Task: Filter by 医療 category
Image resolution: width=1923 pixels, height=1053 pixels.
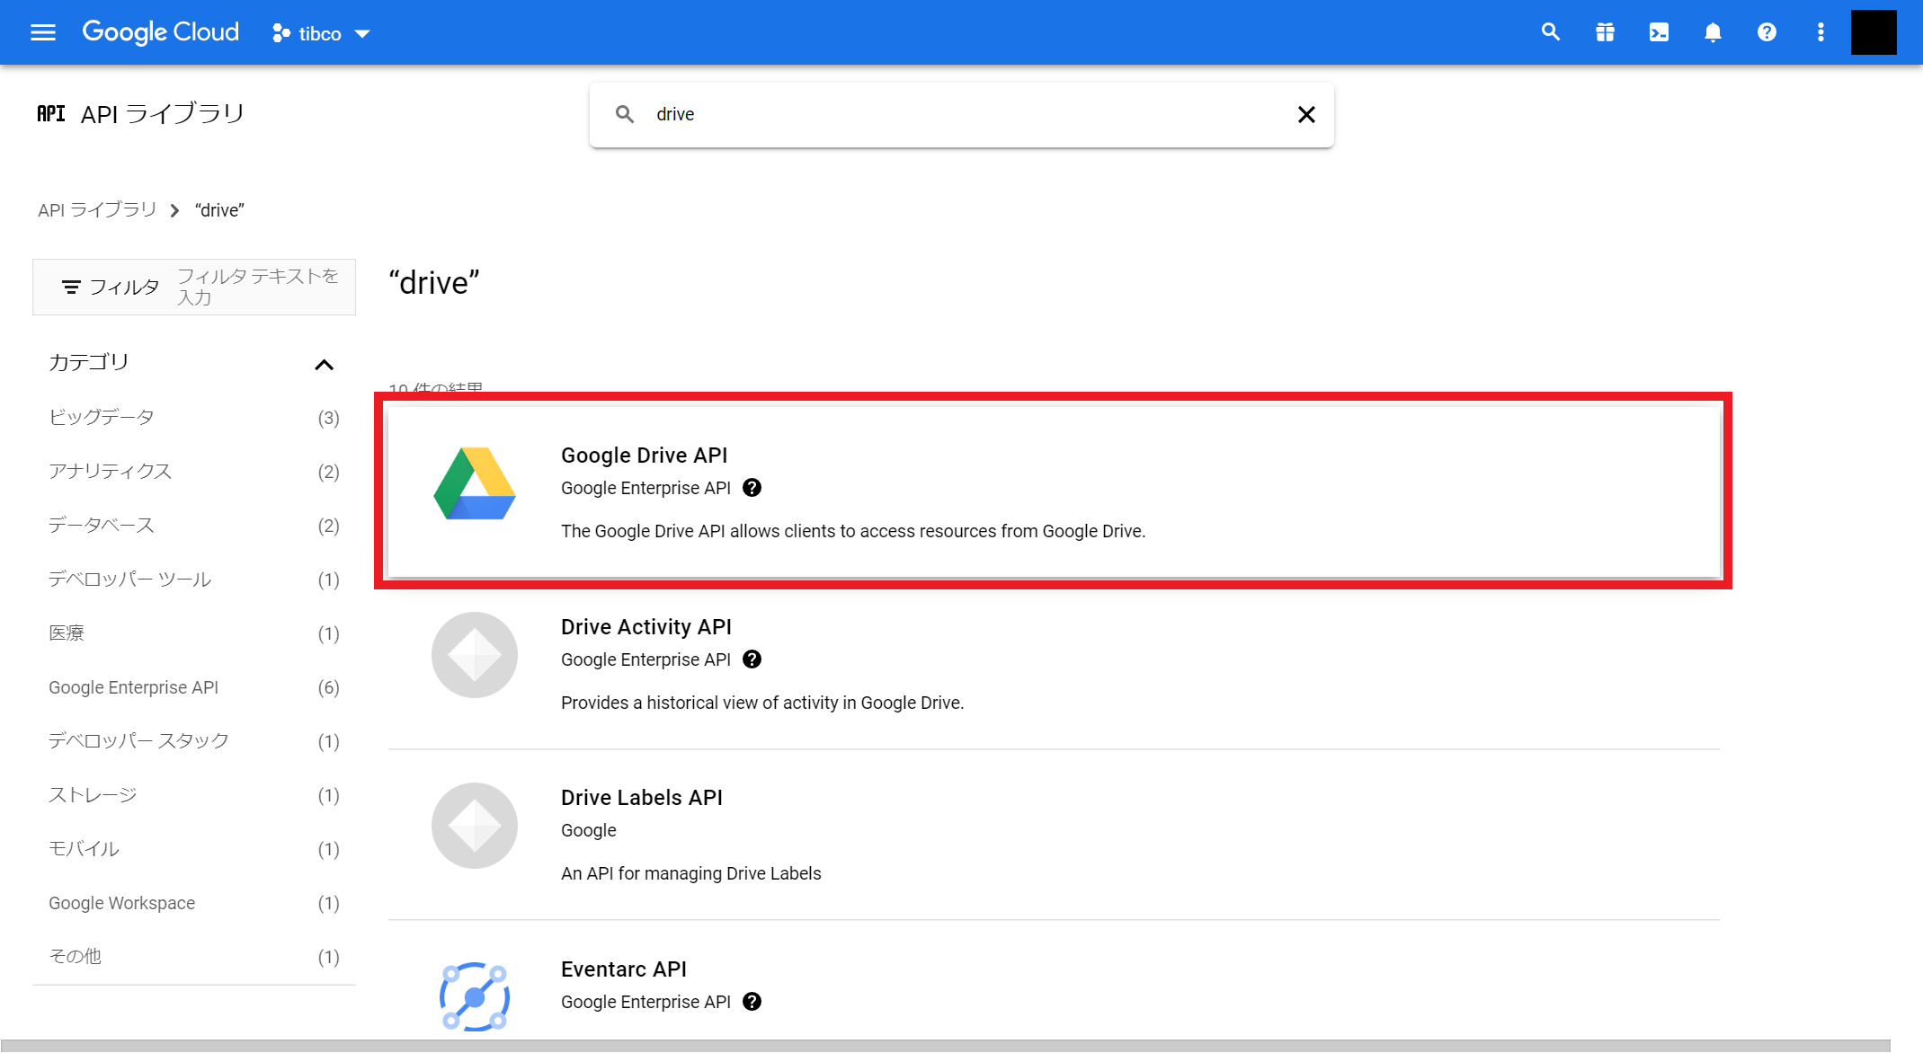Action: (193, 633)
